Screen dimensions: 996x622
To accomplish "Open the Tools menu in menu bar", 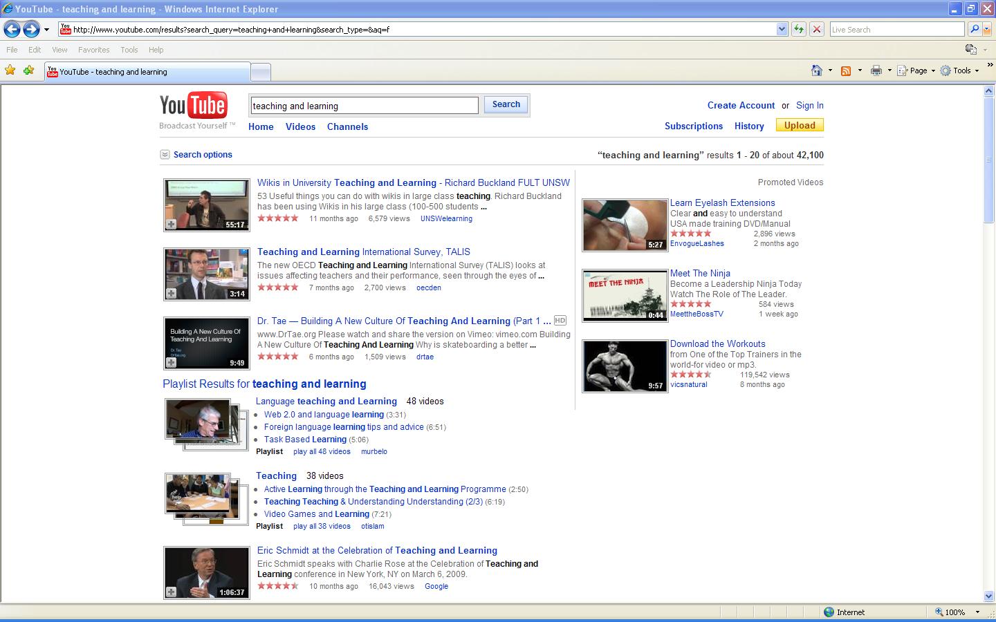I will [x=129, y=50].
